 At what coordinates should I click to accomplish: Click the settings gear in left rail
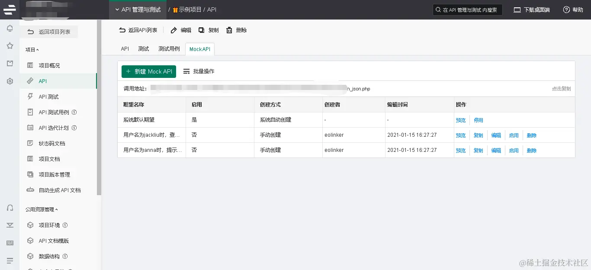(x=10, y=81)
